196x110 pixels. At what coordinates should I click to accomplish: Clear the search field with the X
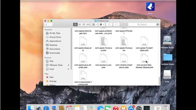158,24
